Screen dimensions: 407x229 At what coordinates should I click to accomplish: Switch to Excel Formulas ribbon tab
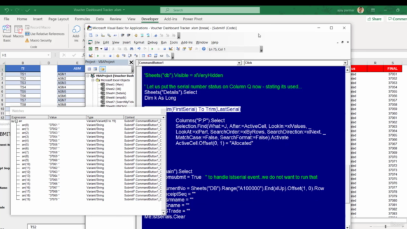pos(82,19)
